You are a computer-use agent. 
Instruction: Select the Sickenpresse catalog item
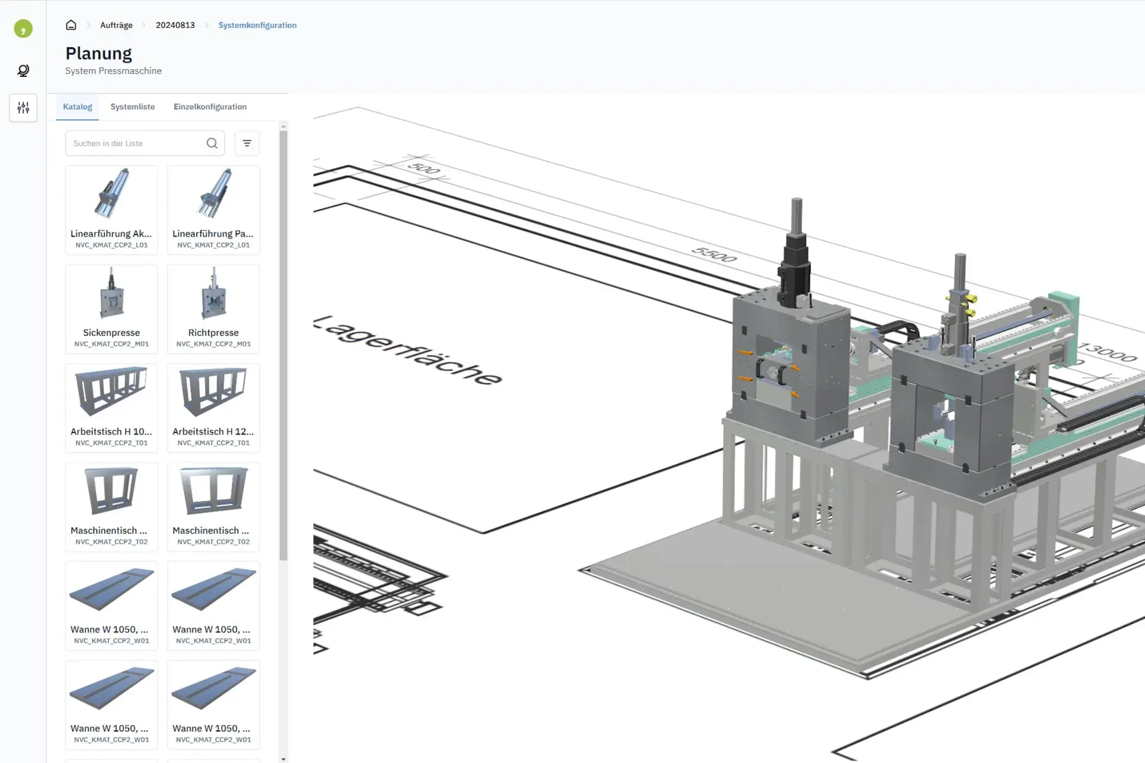click(111, 309)
